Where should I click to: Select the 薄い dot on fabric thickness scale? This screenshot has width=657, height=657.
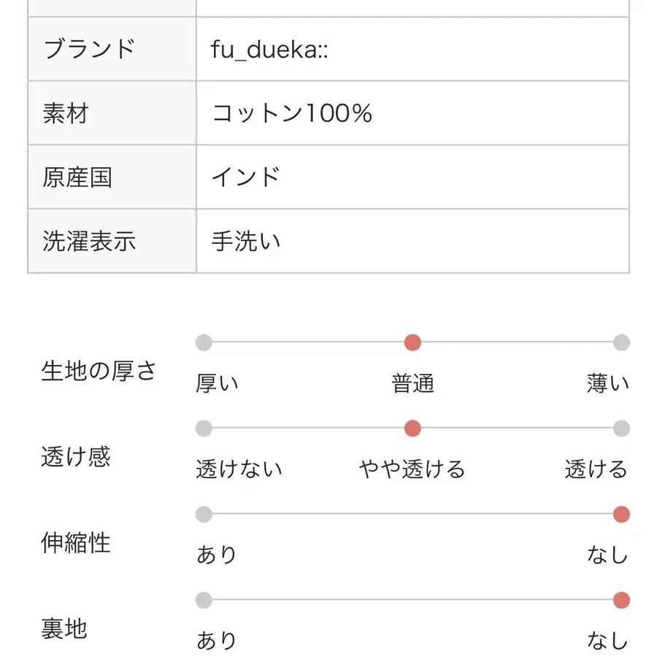pos(621,342)
